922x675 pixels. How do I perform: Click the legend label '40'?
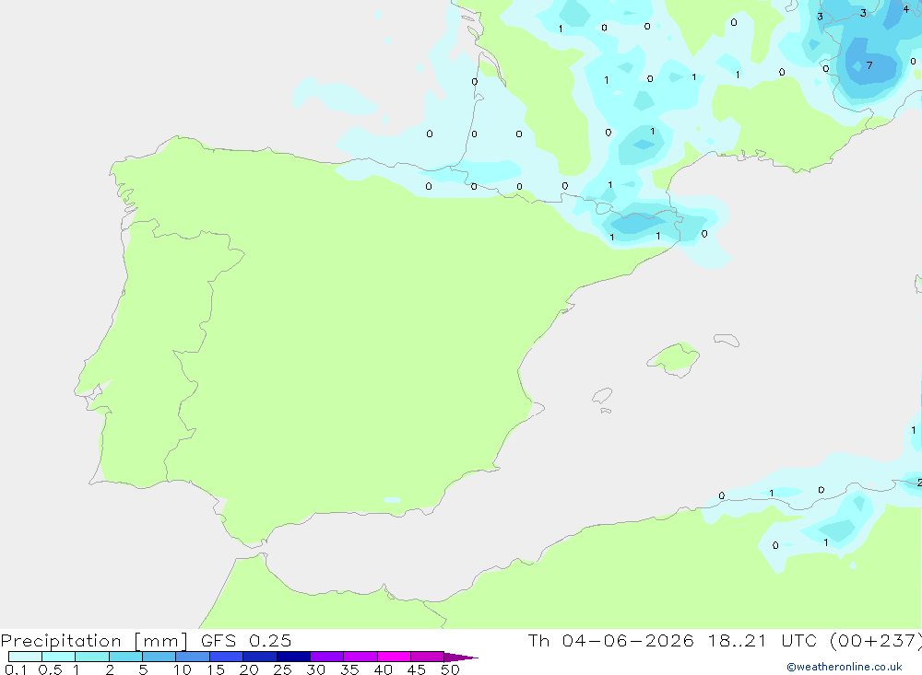(x=384, y=669)
